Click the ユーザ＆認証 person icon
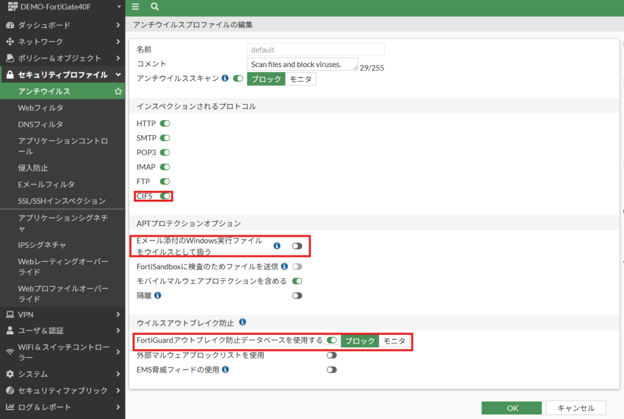This screenshot has height=419, width=624. (10, 330)
